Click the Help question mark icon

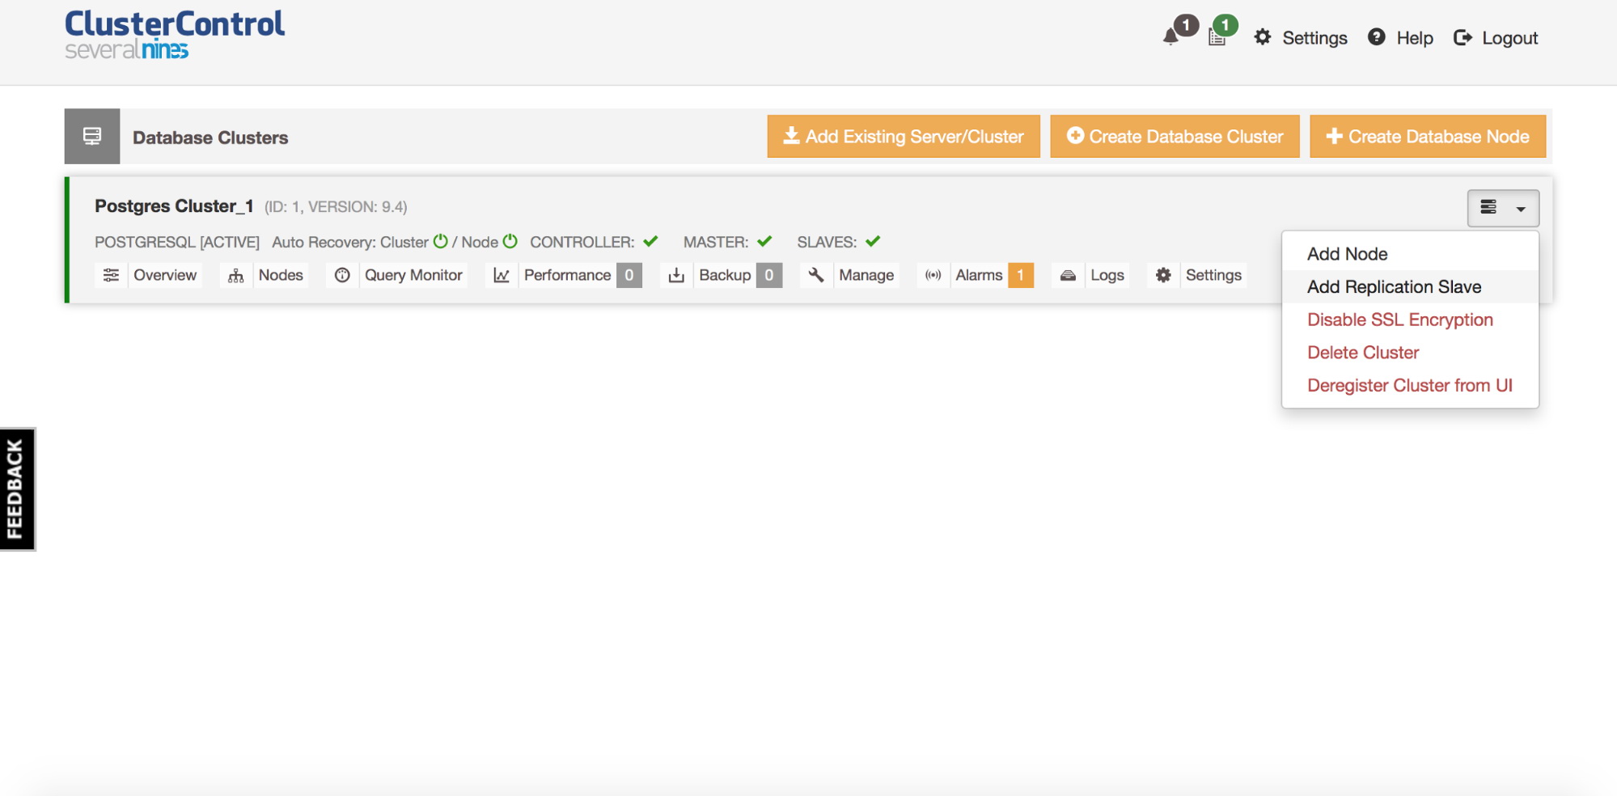pyautogui.click(x=1377, y=37)
